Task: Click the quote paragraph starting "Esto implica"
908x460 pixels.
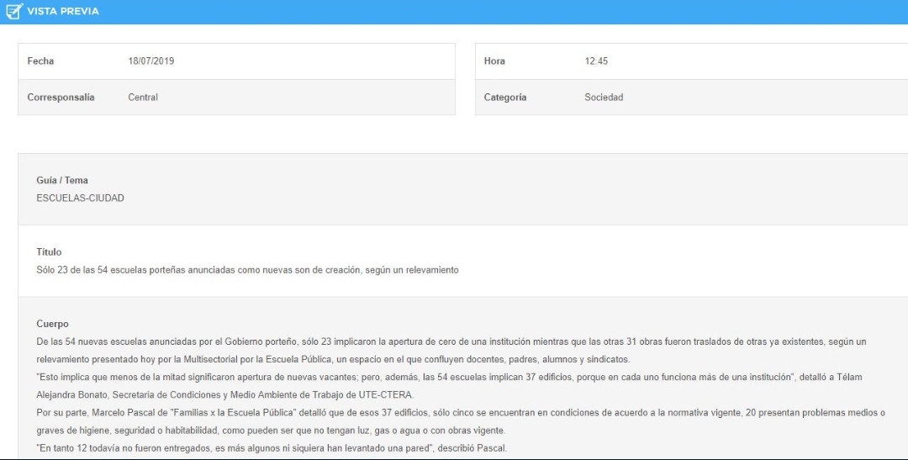Action: point(449,377)
